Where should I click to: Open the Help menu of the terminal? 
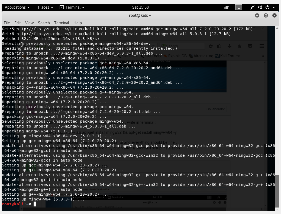click(x=77, y=23)
